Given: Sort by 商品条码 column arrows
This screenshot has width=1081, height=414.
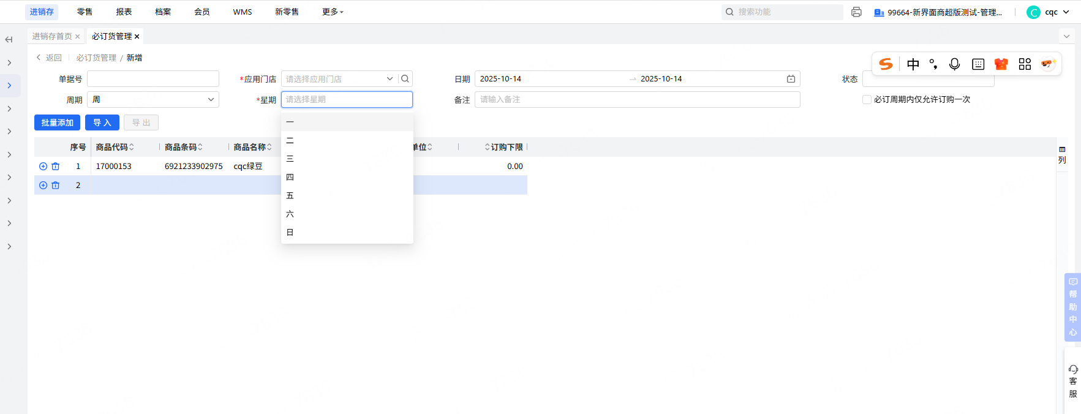Looking at the screenshot, I should pos(200,147).
